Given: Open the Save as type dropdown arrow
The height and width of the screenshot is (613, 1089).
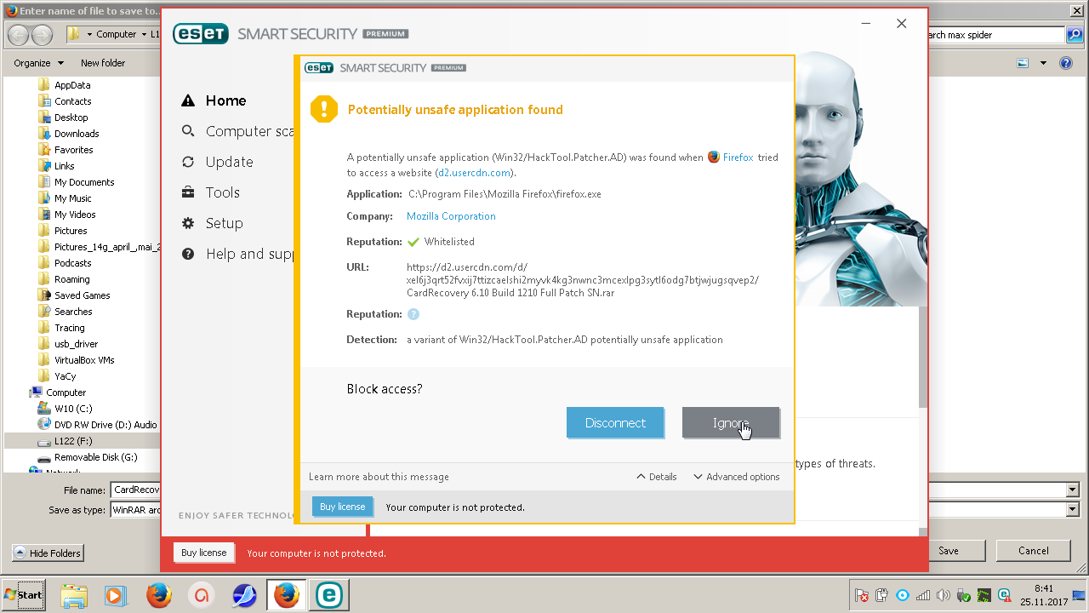Looking at the screenshot, I should click(1072, 509).
